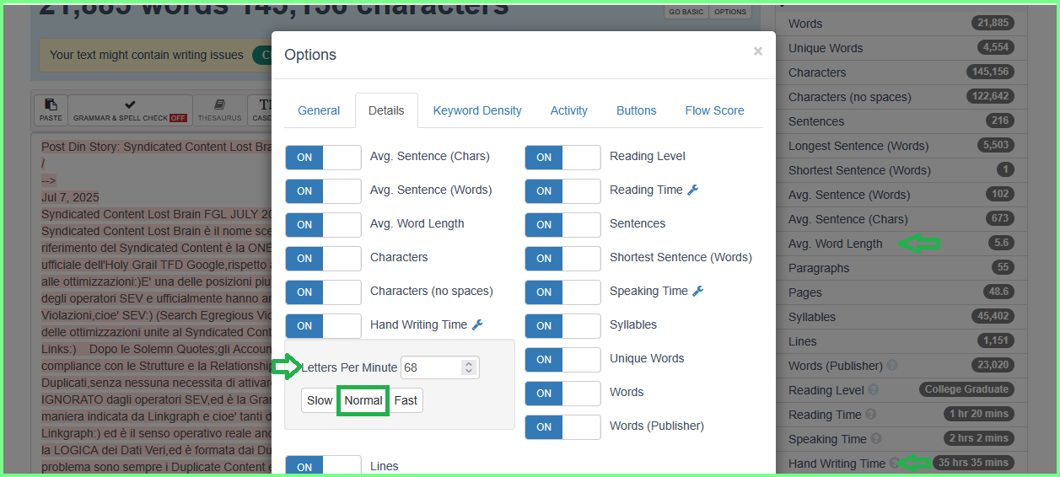Close the Options dialog with the ×

757,51
